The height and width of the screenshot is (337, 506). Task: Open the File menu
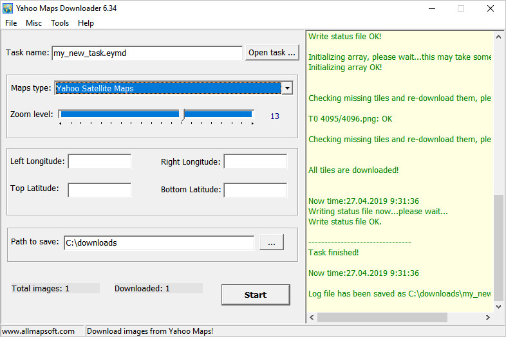click(11, 23)
